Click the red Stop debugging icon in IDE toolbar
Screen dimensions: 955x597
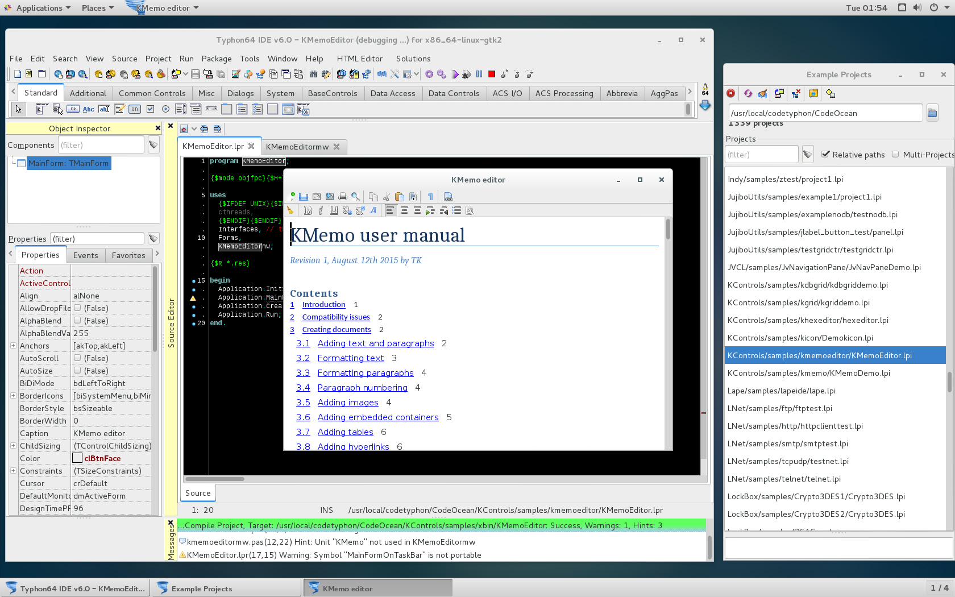(x=492, y=74)
